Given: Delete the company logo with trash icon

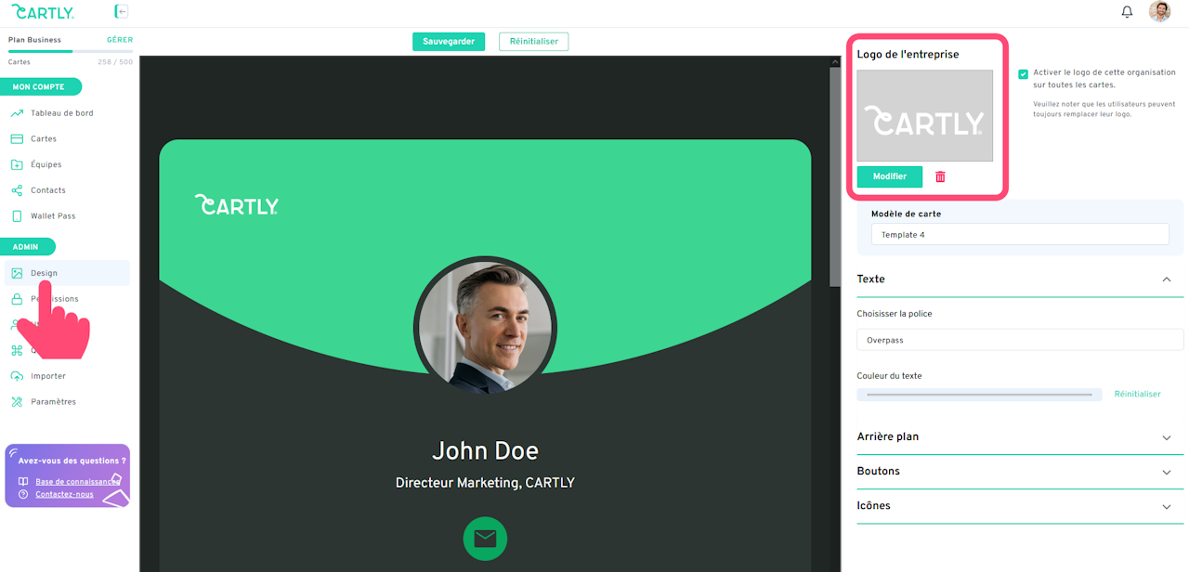Looking at the screenshot, I should click(940, 176).
